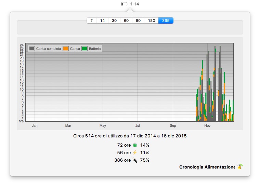
Task: Click the orange Carica legend swatch
Action: pos(66,49)
